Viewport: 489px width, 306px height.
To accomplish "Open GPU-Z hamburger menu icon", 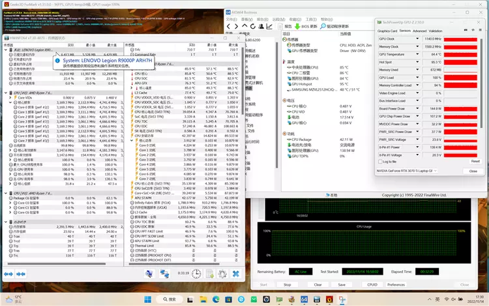I will tap(480, 30).
